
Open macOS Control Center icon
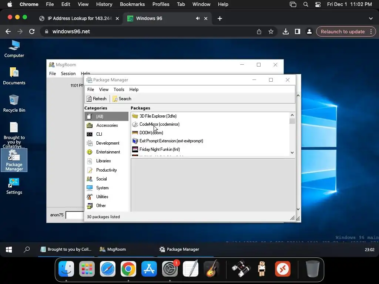pyautogui.click(x=318, y=4)
